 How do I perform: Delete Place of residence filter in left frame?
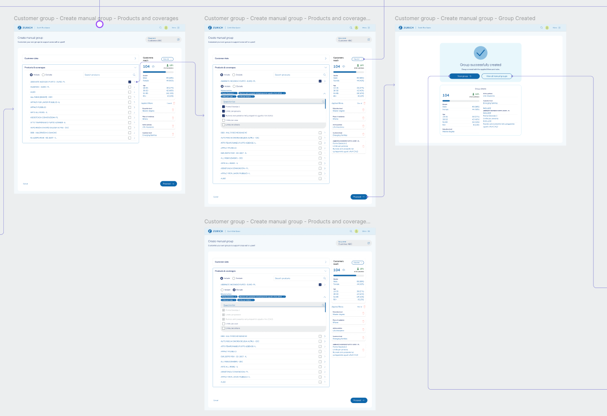[x=173, y=118]
